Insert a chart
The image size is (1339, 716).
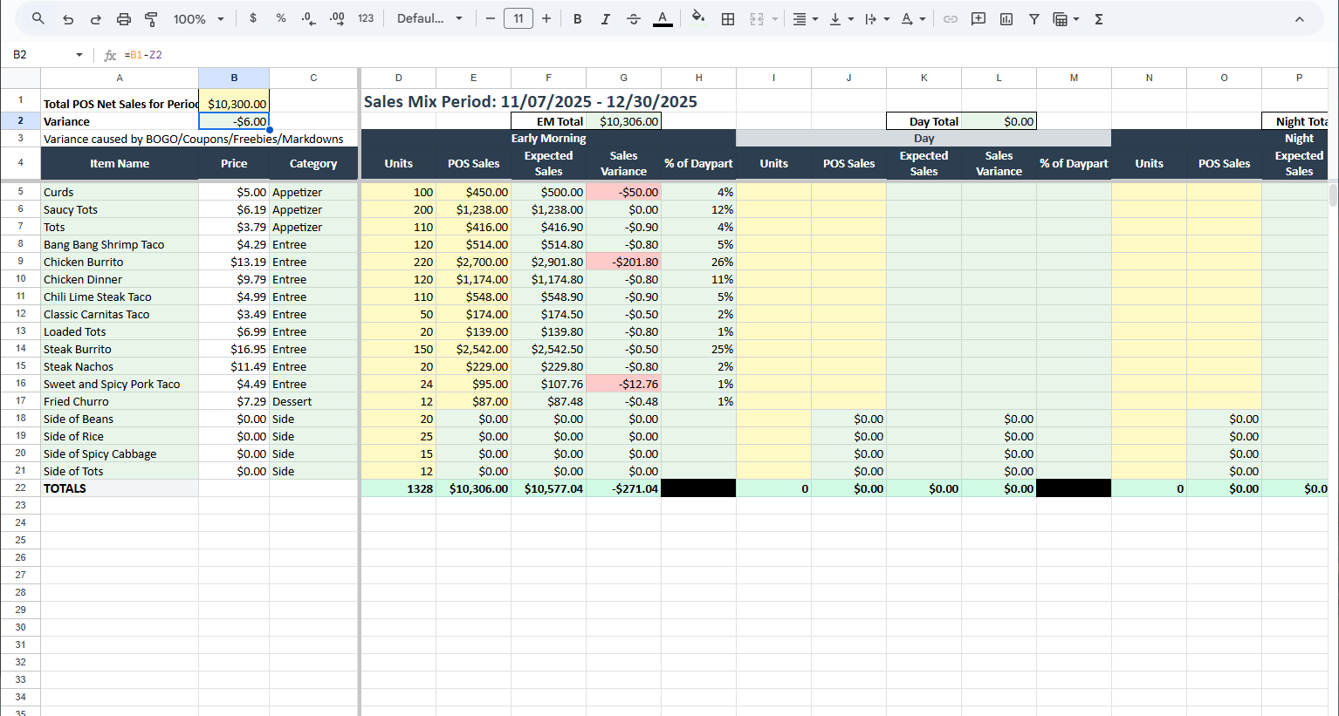coord(1006,18)
